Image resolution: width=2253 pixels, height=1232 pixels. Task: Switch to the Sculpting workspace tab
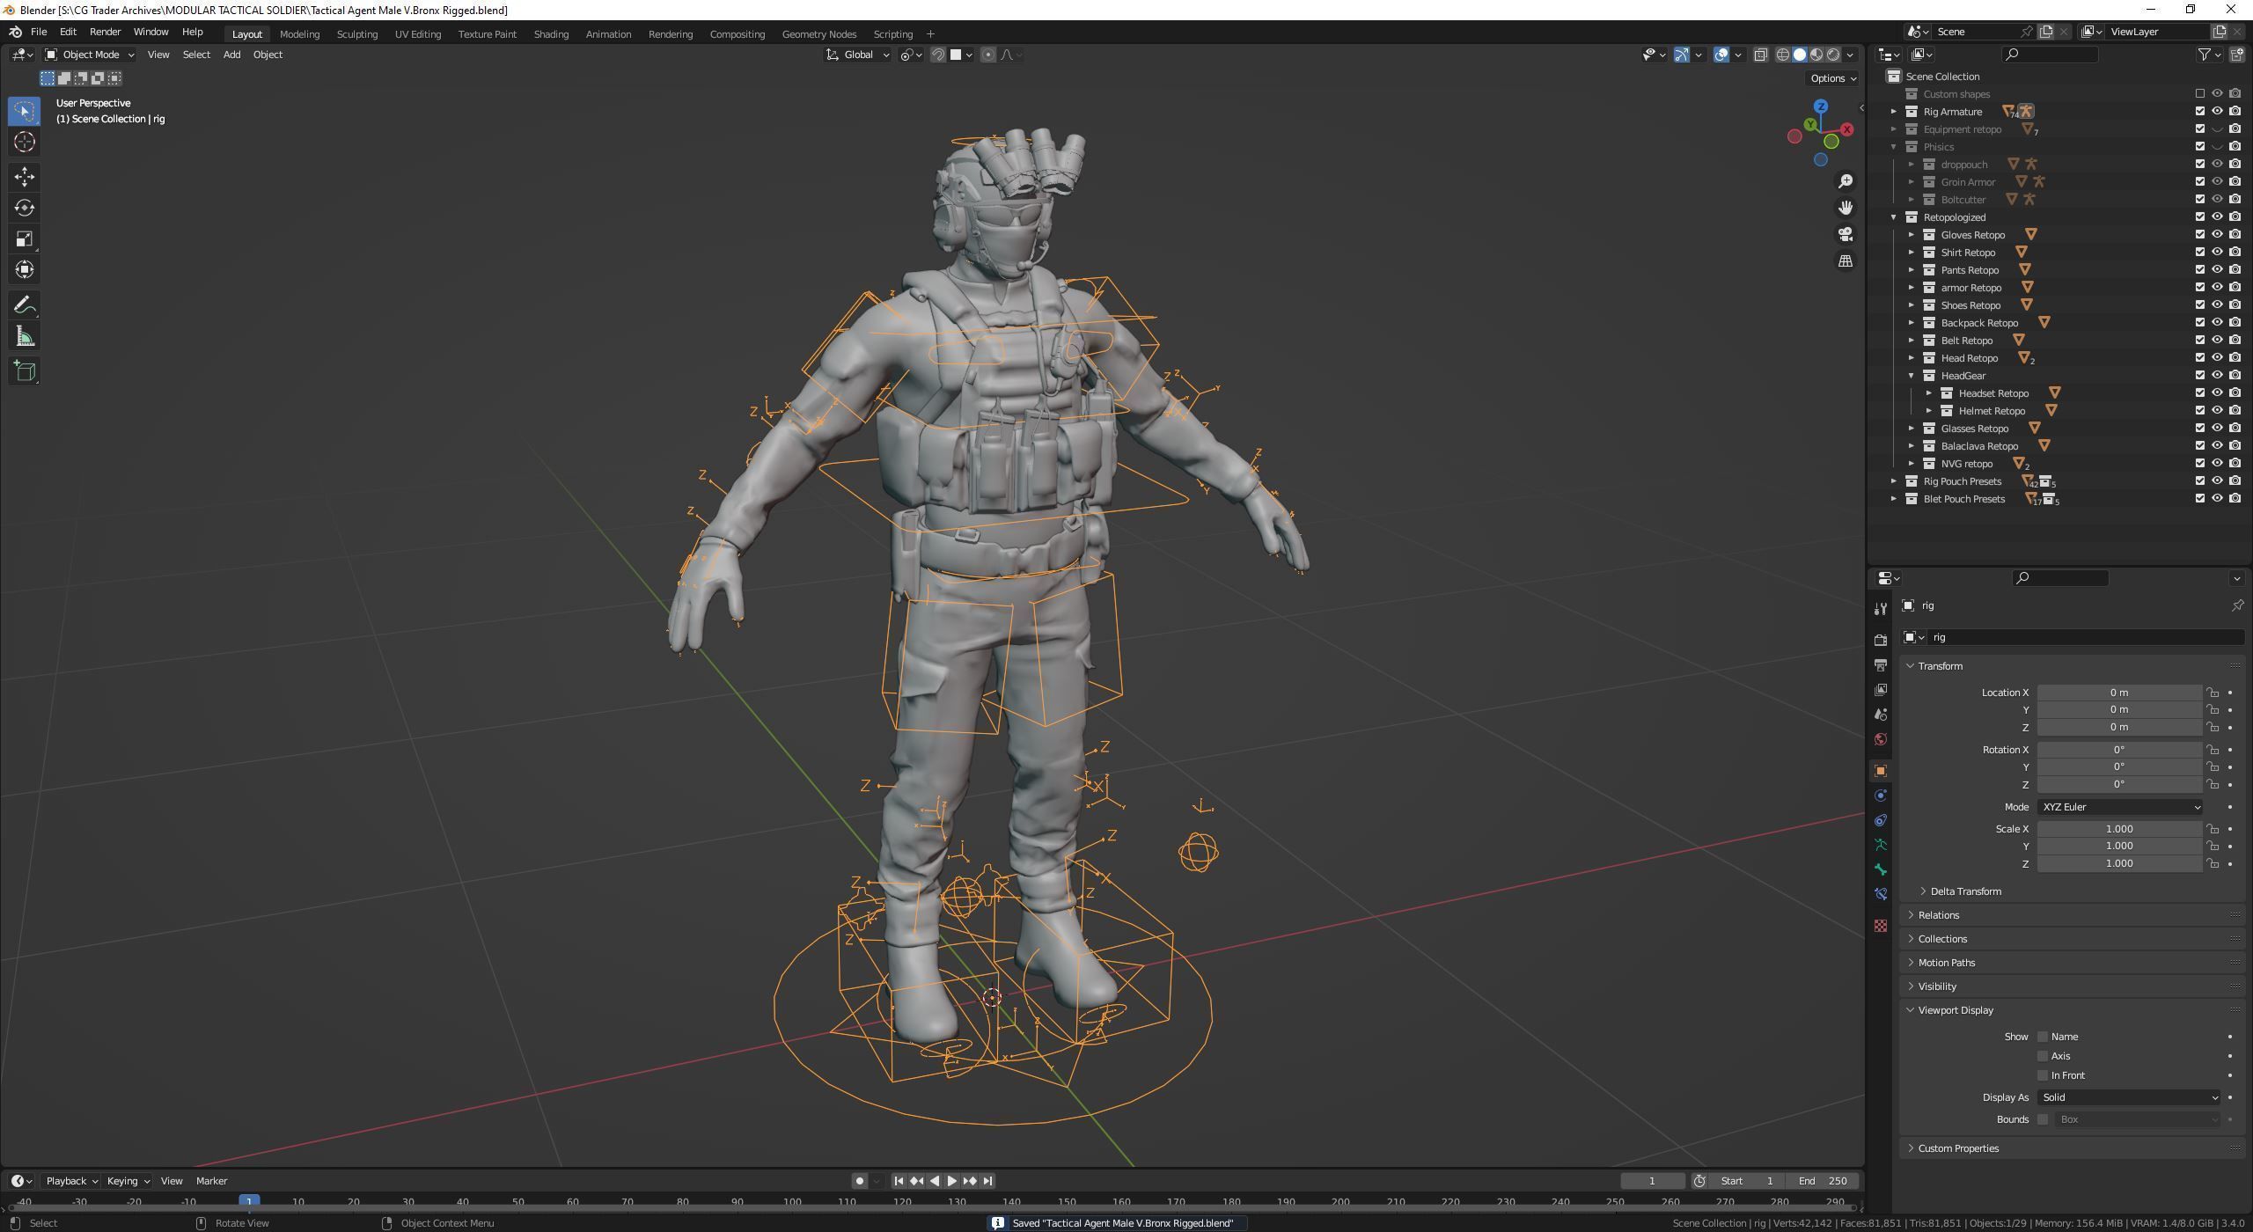pos(356,33)
